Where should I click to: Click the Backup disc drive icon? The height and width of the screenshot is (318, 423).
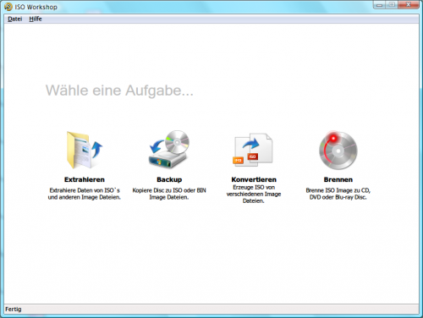point(169,150)
